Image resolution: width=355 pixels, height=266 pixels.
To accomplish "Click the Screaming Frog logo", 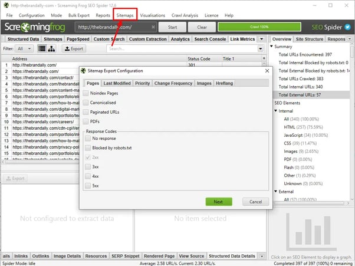I will tap(37, 27).
